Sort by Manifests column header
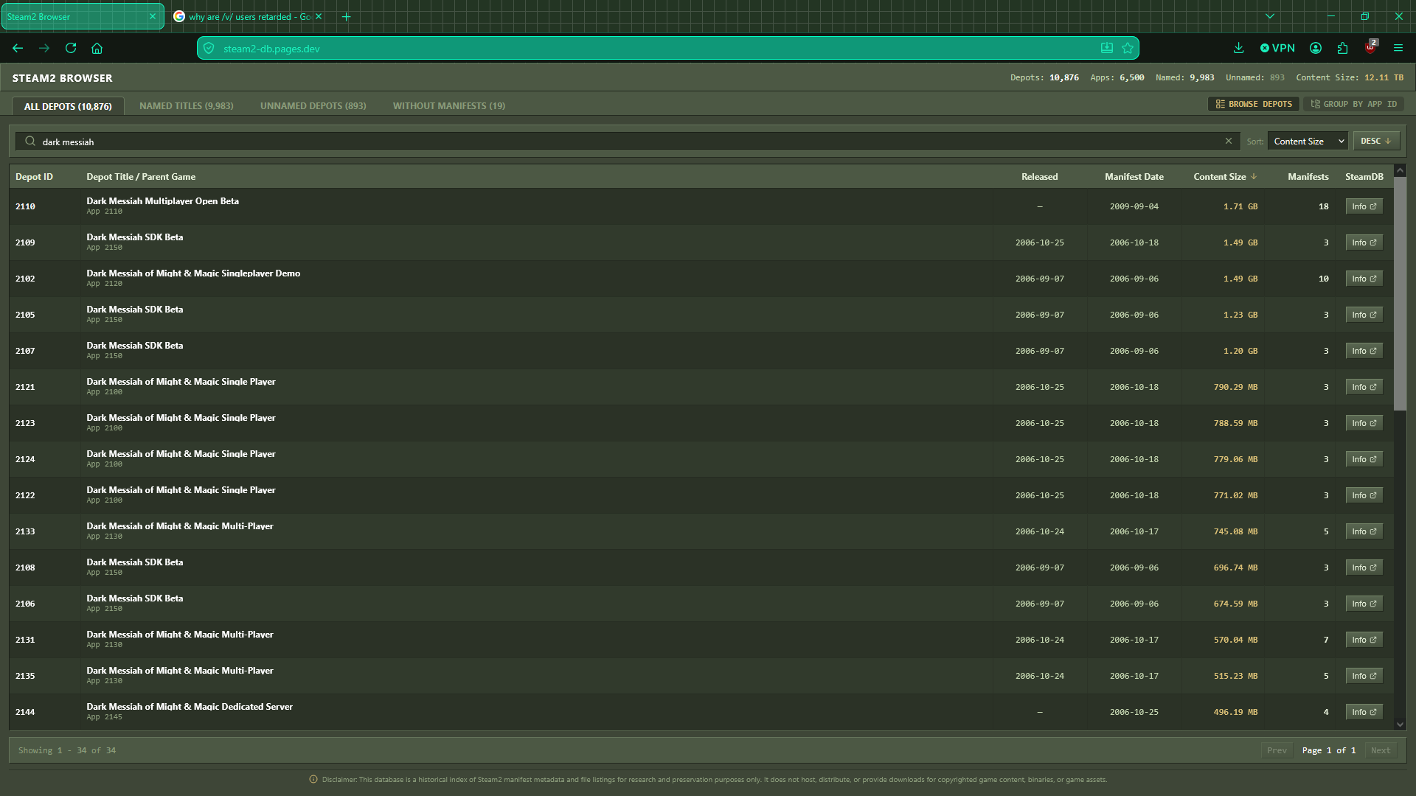The width and height of the screenshot is (1416, 796). click(1308, 177)
